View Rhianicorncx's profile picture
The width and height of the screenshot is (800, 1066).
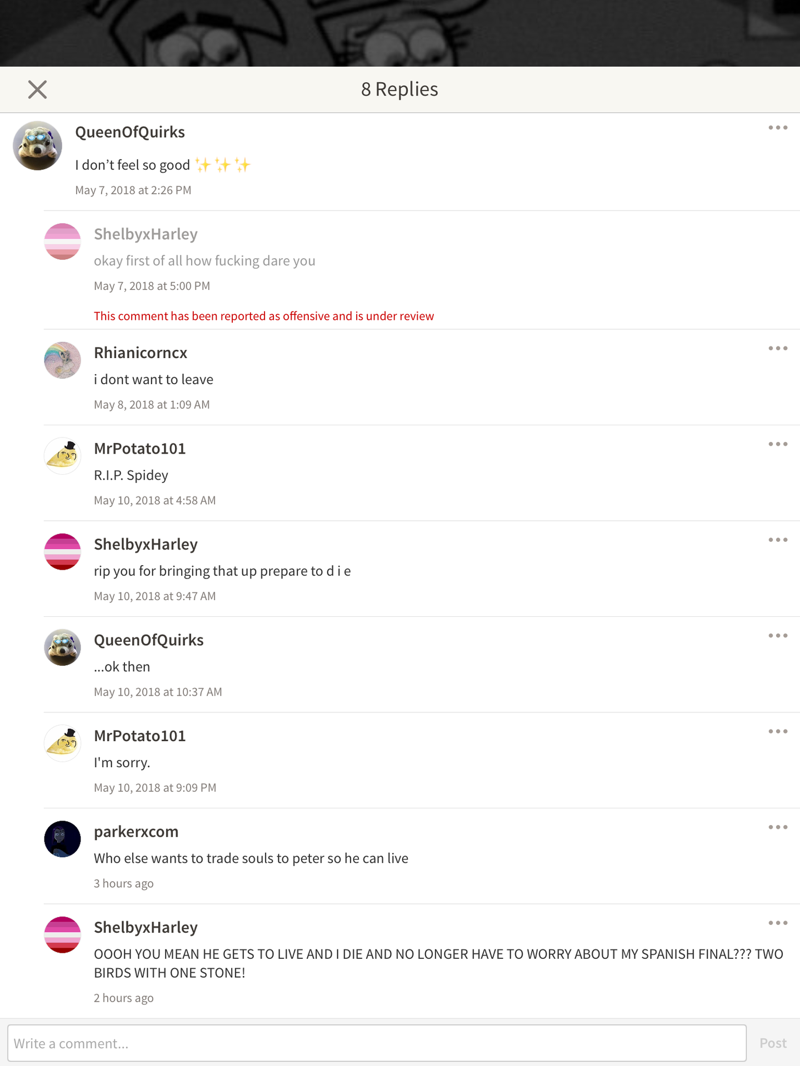pyautogui.click(x=62, y=360)
